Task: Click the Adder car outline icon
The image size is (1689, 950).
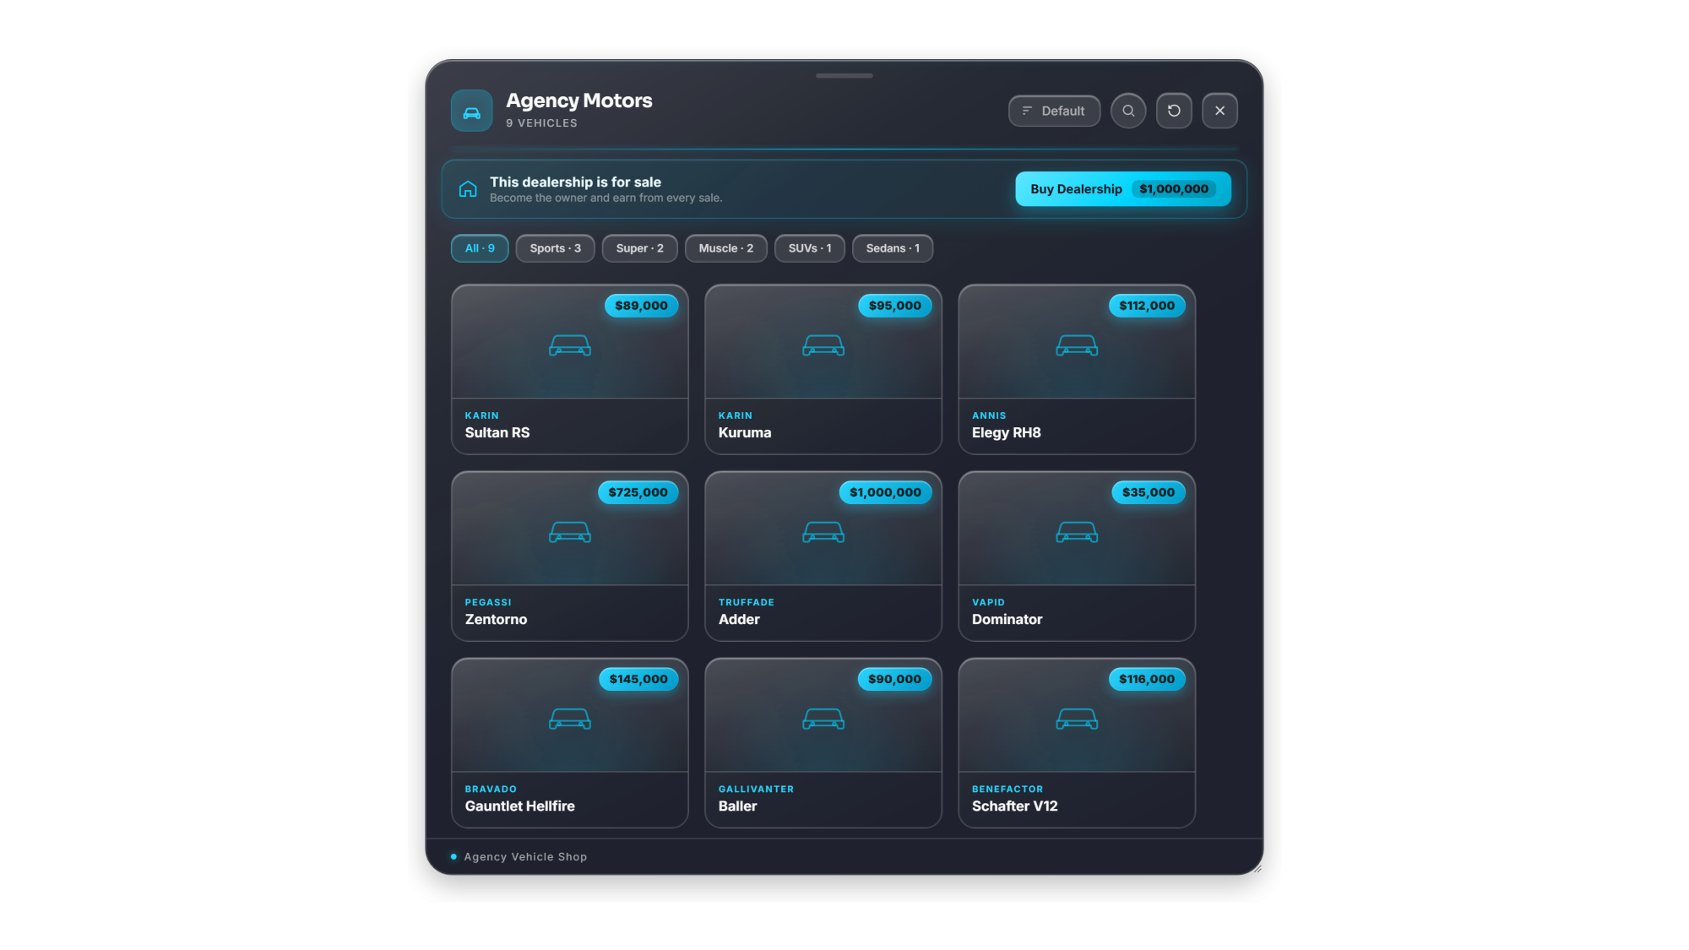Action: [x=823, y=532]
